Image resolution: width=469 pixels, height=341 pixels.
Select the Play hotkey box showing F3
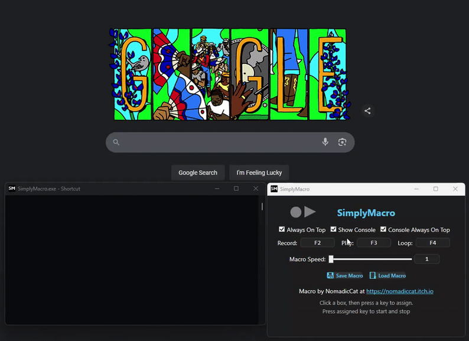click(x=374, y=242)
